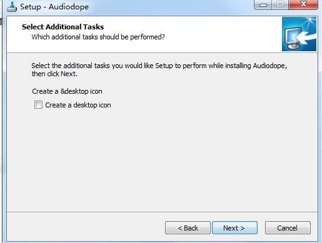Click the white header panel beside the heading
The image size is (322, 243).
coord(223,34)
